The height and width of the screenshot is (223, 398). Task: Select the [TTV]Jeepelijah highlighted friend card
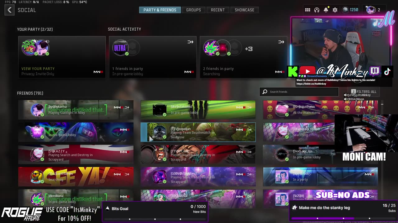(198, 132)
